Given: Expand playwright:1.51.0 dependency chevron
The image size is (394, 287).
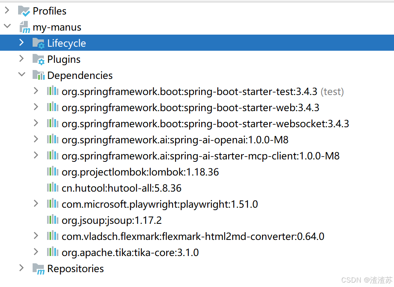Looking at the screenshot, I should (36, 204).
